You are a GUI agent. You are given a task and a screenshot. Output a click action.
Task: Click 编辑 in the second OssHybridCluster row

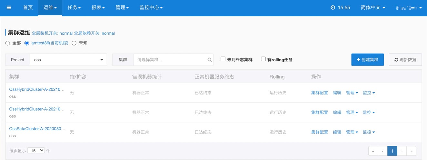click(337, 112)
